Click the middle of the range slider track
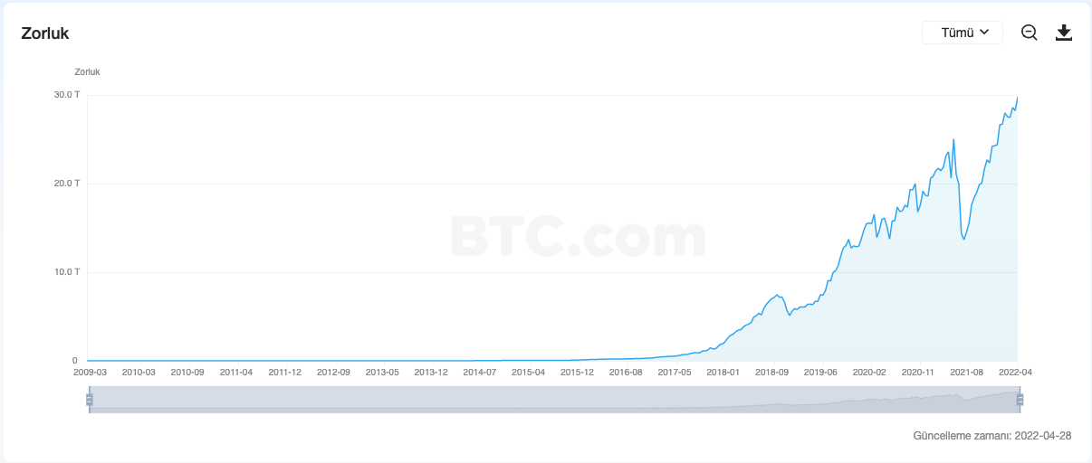Viewport: 1092px width, 463px height. coord(554,399)
